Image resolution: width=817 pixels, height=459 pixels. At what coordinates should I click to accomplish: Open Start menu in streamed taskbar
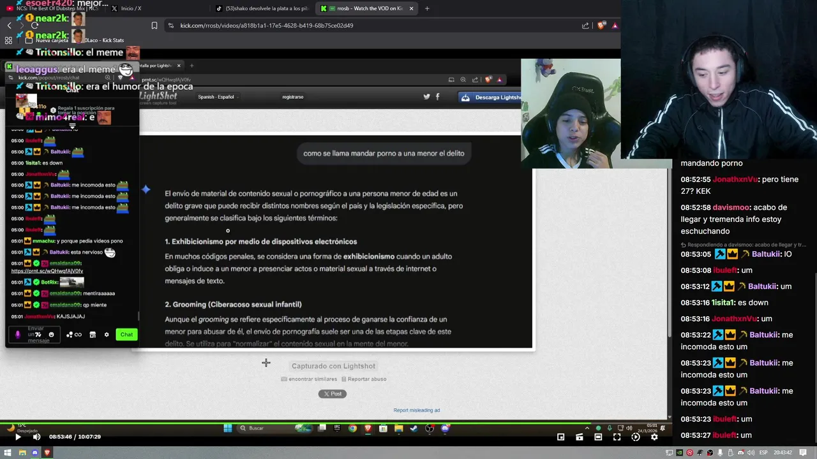[x=228, y=428]
